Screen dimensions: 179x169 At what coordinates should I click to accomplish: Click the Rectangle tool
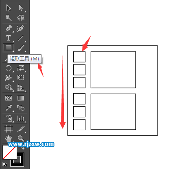point(9,48)
